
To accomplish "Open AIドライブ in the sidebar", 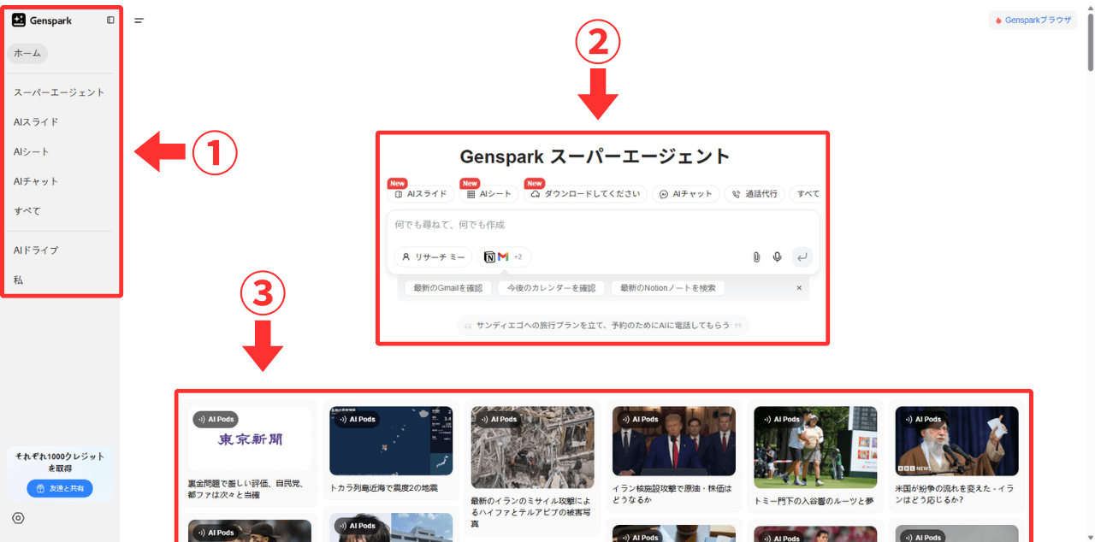I will 36,250.
